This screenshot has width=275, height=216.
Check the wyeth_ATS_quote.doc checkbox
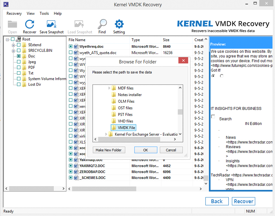coord(71,52)
